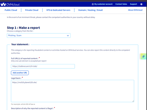Click Add another URL button
Screen dimensions: 147x110
(20, 73)
